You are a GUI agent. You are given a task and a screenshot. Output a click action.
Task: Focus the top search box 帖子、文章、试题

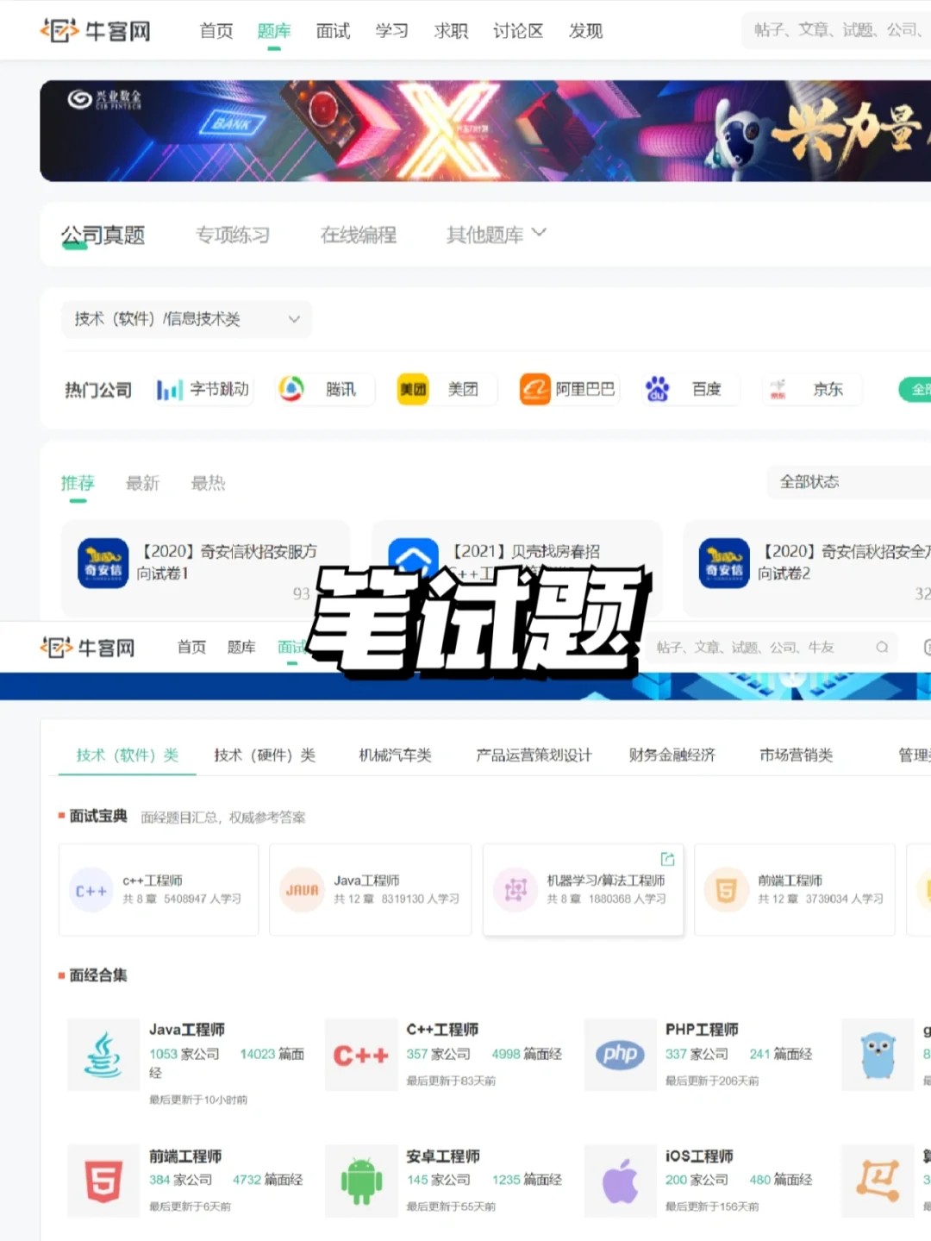pos(836,30)
